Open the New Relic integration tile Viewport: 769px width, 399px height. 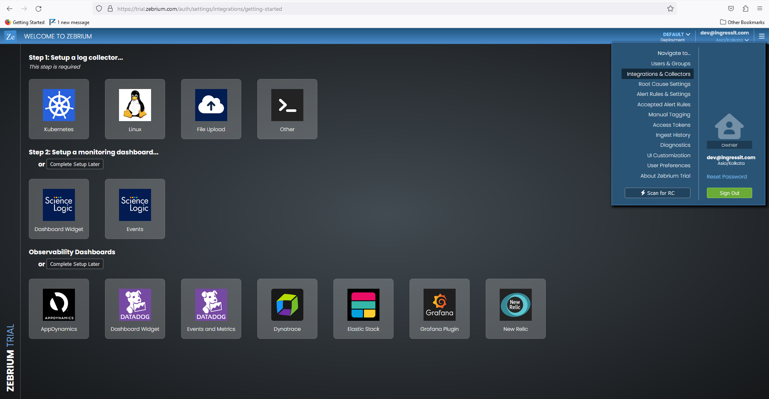516,309
